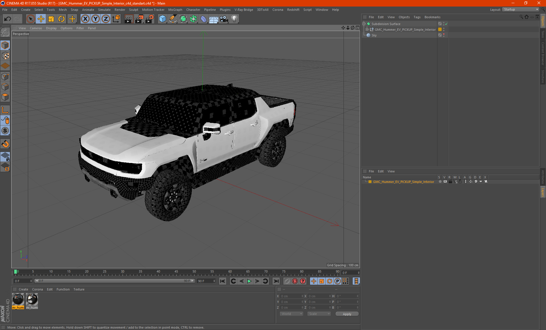Expand the GMC_Hummer_EV_PICKUP_Simple_Interior object

click(x=367, y=30)
